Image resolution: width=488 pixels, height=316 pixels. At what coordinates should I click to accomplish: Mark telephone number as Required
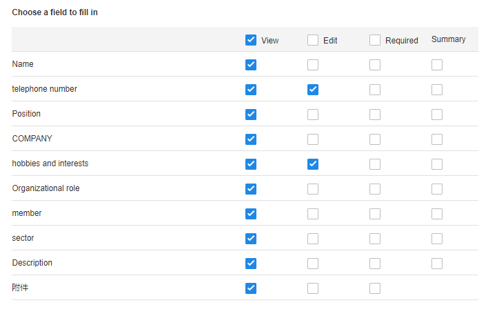[375, 90]
